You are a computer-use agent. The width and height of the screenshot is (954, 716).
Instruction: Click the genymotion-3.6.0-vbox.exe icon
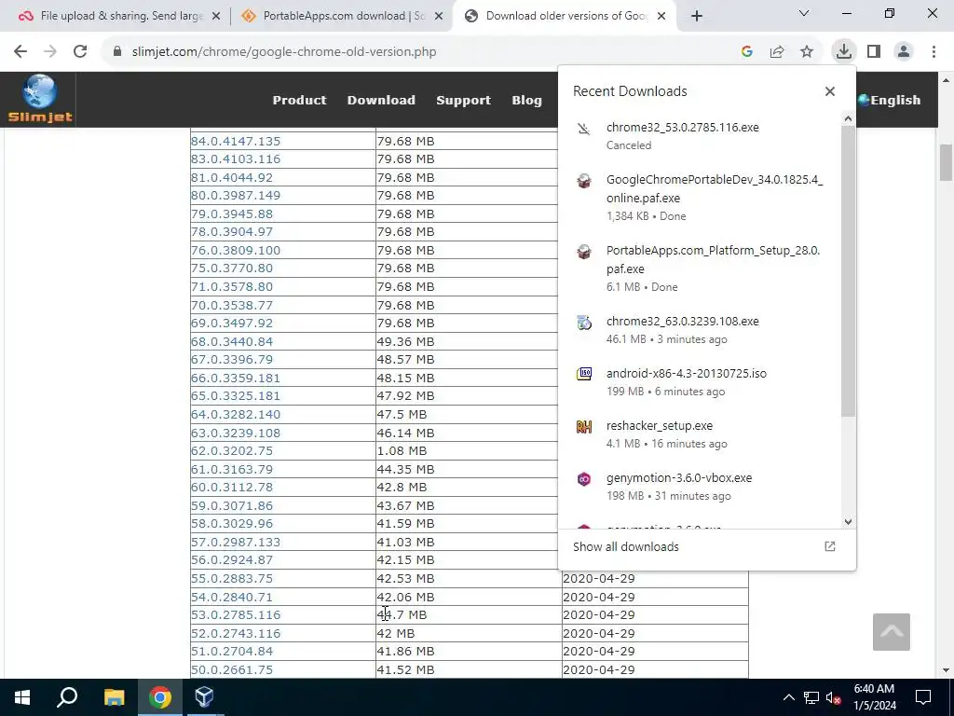(x=584, y=479)
